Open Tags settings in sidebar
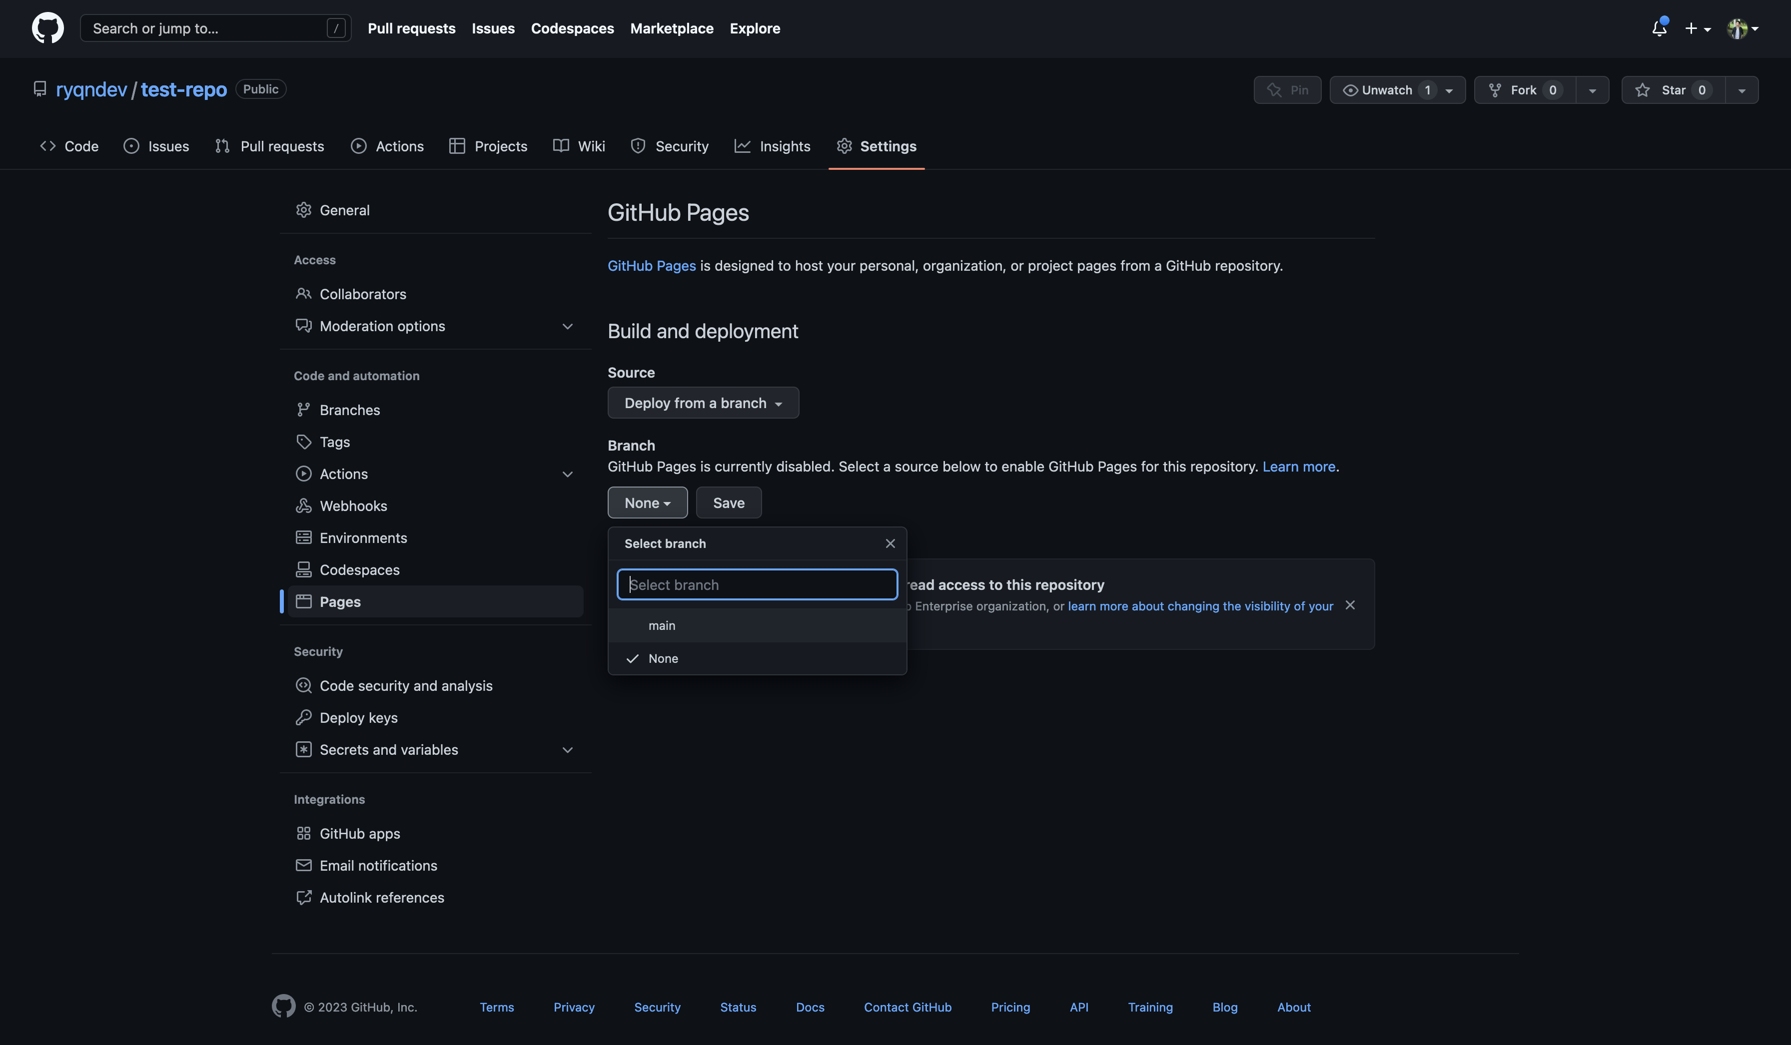The height and width of the screenshot is (1045, 1791). point(435,442)
